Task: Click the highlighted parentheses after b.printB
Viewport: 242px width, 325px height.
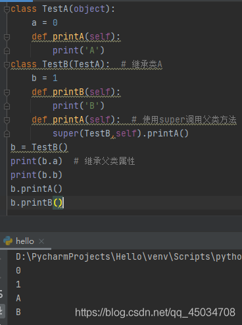Action: point(58,202)
